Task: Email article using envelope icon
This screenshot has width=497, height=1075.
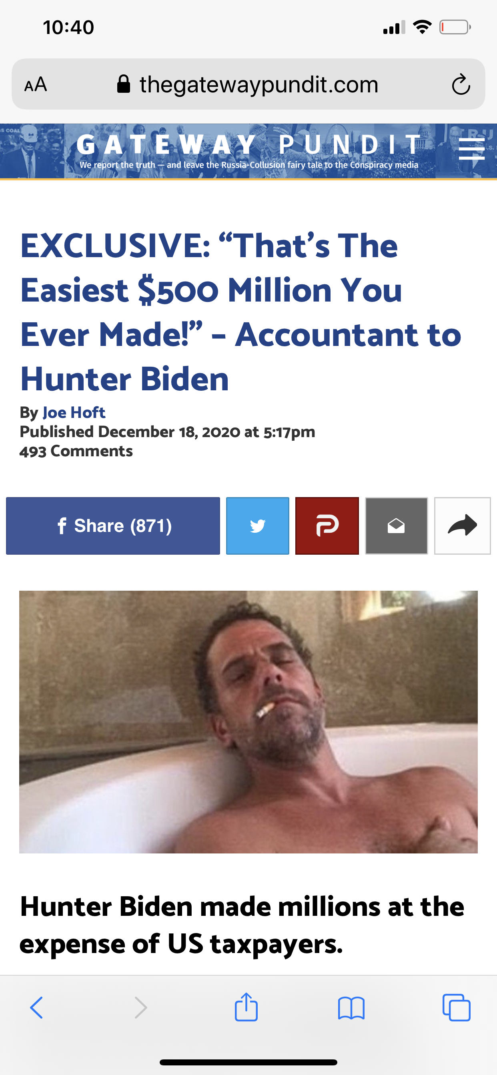Action: [x=396, y=526]
